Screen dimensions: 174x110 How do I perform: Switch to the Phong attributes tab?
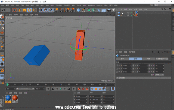(x=162, y=59)
